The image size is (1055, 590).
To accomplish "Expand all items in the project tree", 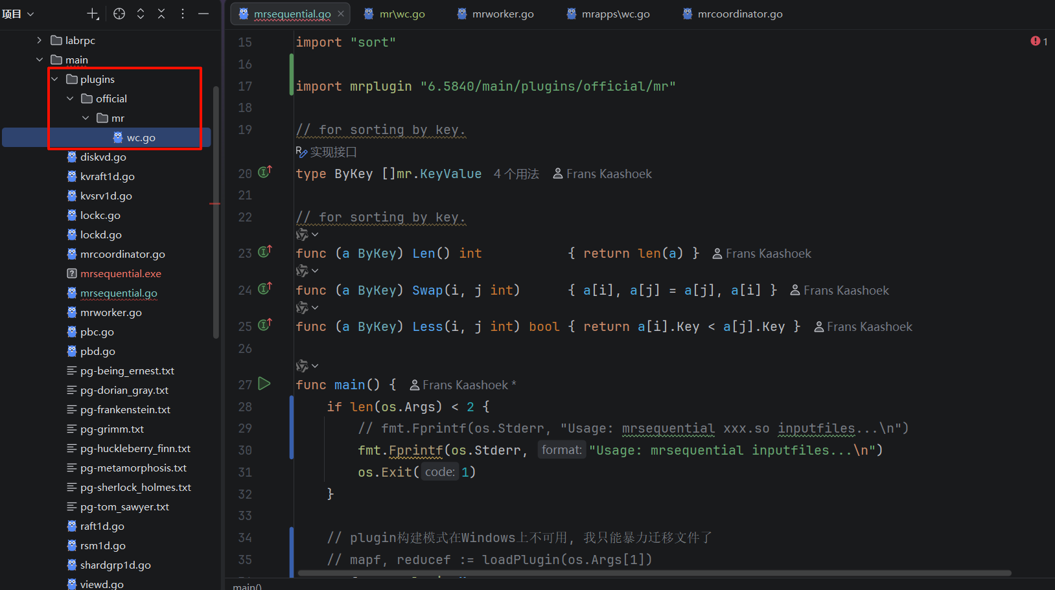I will click(141, 14).
